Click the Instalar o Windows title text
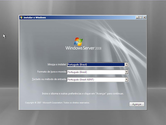The width and height of the screenshot is (166, 125). pyautogui.click(x=34, y=17)
